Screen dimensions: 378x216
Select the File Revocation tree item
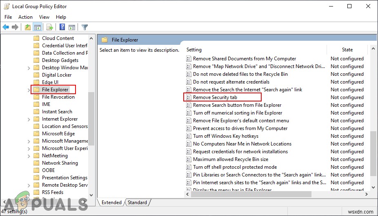point(58,97)
